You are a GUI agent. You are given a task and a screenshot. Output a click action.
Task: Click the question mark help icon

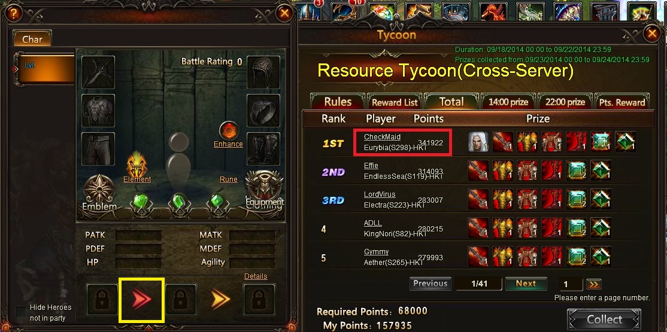click(x=14, y=14)
